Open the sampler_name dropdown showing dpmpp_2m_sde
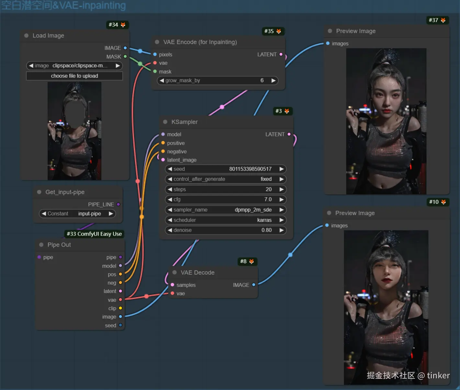 226,210
